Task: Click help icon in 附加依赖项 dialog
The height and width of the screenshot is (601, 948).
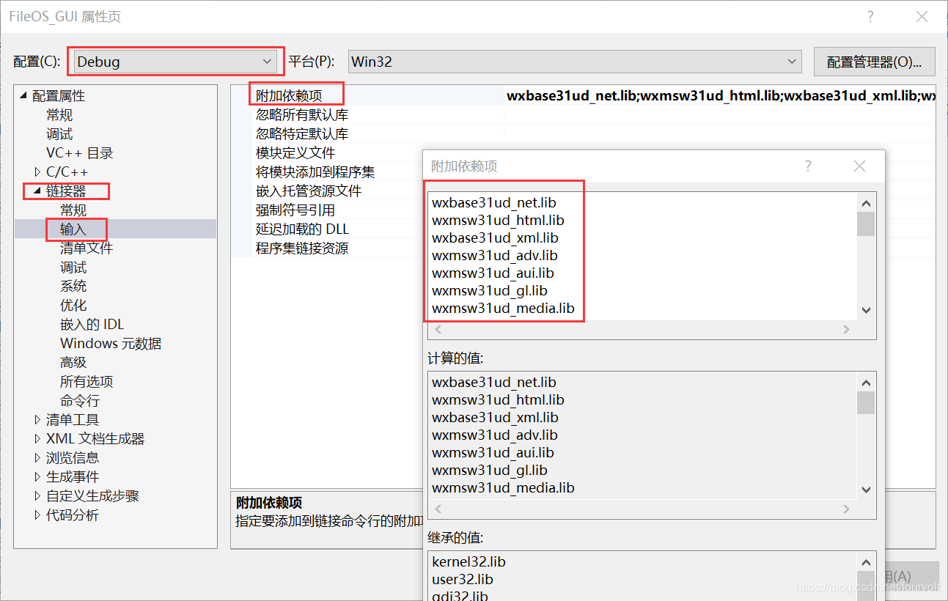Action: click(x=808, y=166)
